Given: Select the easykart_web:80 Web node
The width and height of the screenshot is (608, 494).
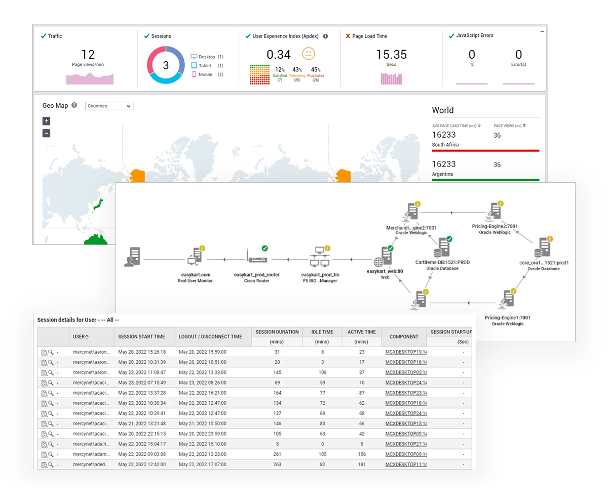Looking at the screenshot, I should click(385, 258).
